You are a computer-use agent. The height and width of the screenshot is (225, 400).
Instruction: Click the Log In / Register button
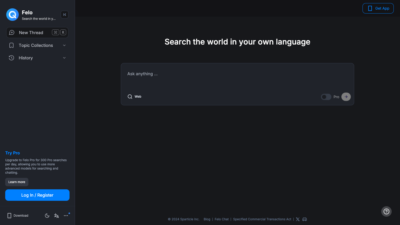(37, 195)
